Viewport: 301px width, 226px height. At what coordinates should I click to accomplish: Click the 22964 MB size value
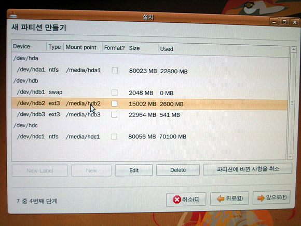pyautogui.click(x=142, y=115)
